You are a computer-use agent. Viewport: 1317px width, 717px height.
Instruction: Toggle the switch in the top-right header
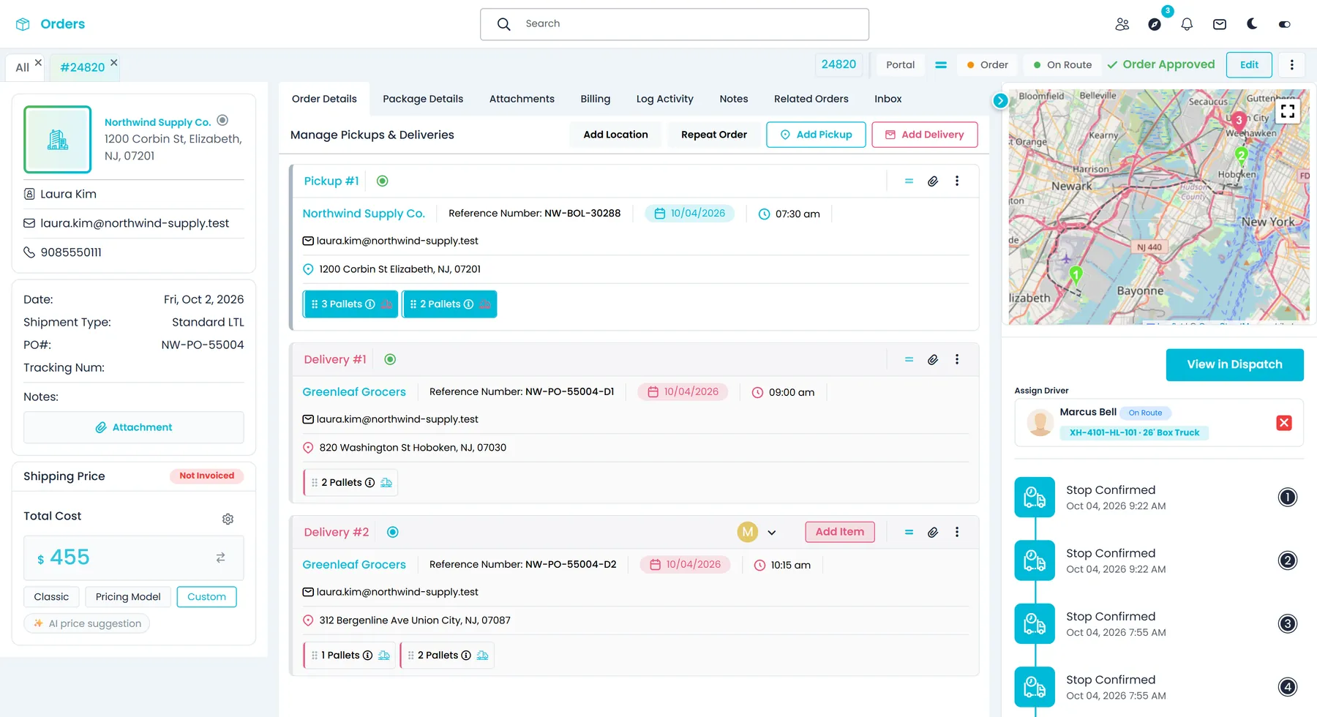click(x=1284, y=24)
